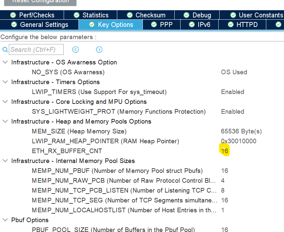This screenshot has height=232, width=284.
Task: Toggle SYS_LIGHTWEIGHT_PROT memory protection
Action: tap(232, 111)
